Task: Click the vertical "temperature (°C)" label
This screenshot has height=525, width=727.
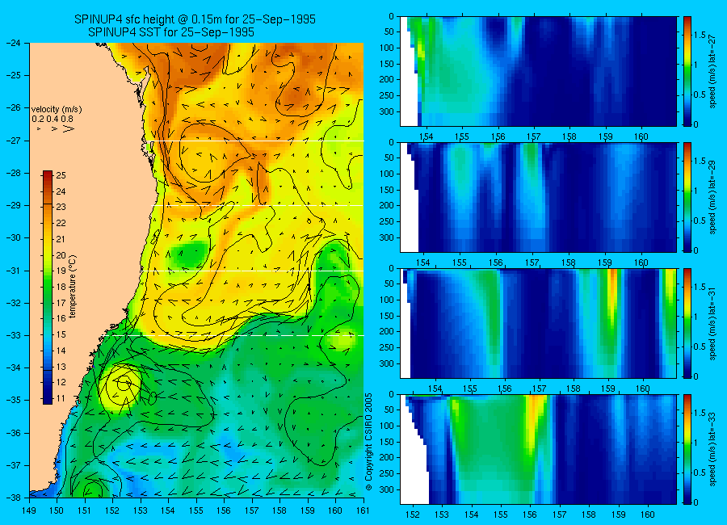Action: [73, 287]
